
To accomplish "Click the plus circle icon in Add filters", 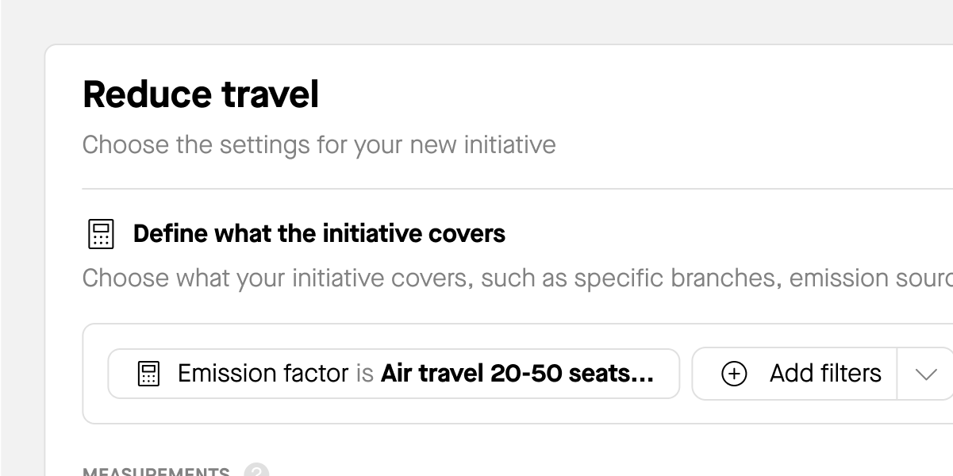I will (x=734, y=374).
